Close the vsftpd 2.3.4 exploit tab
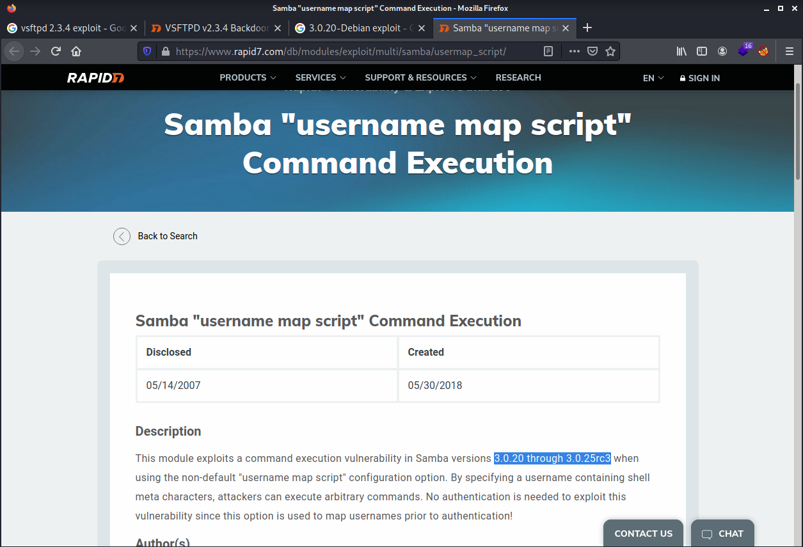Viewport: 803px width, 547px height. coord(134,28)
